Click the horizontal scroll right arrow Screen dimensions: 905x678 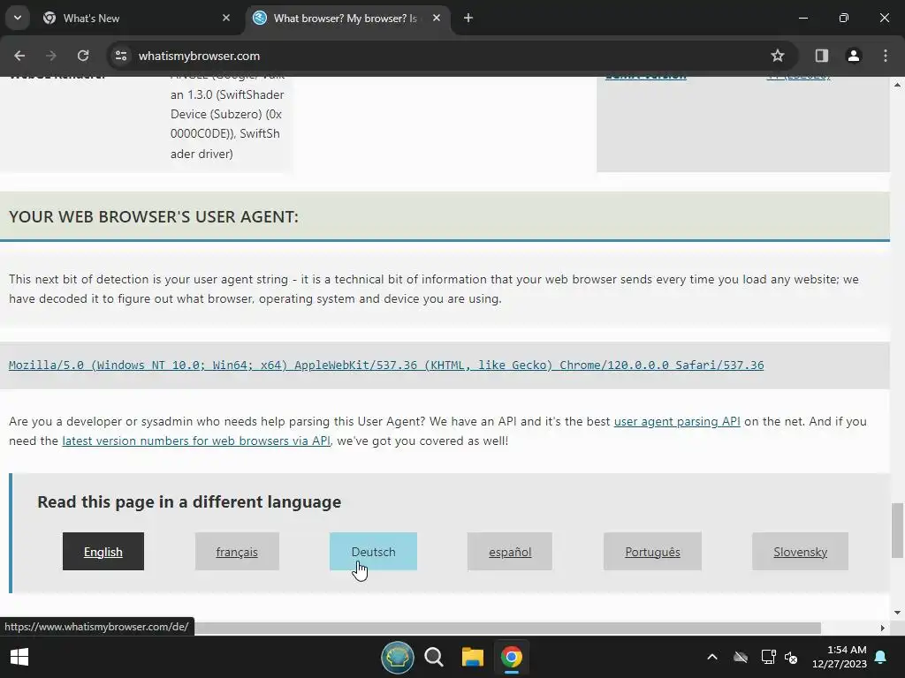point(883,628)
